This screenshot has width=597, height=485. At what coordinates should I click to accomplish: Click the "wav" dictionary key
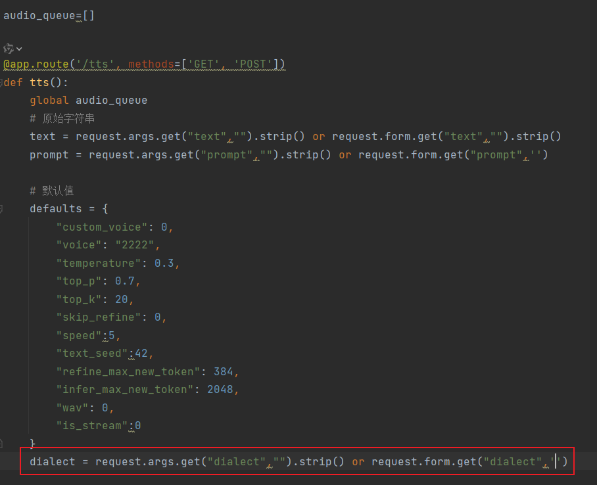pyautogui.click(x=72, y=407)
